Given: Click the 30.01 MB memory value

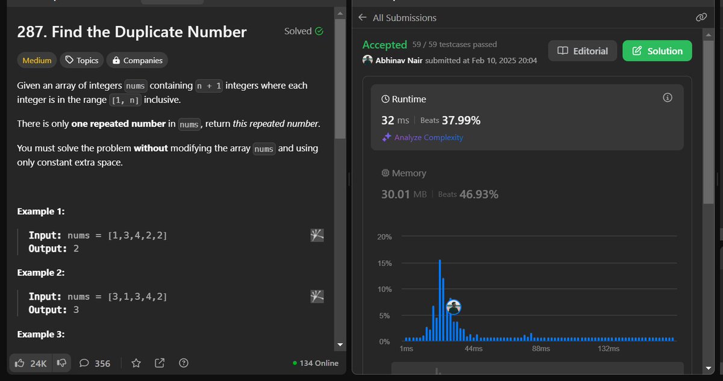Looking at the screenshot, I should tap(404, 194).
